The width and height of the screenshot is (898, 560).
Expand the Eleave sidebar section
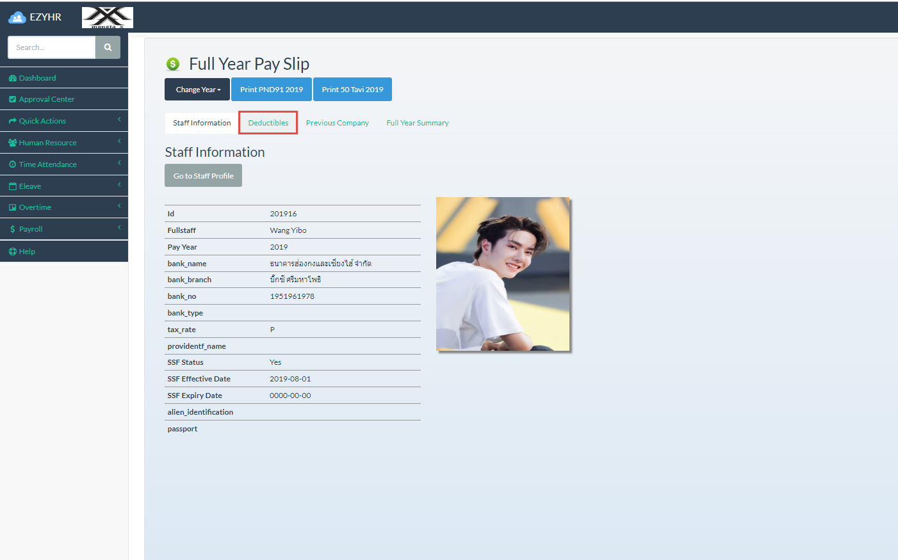coord(30,186)
